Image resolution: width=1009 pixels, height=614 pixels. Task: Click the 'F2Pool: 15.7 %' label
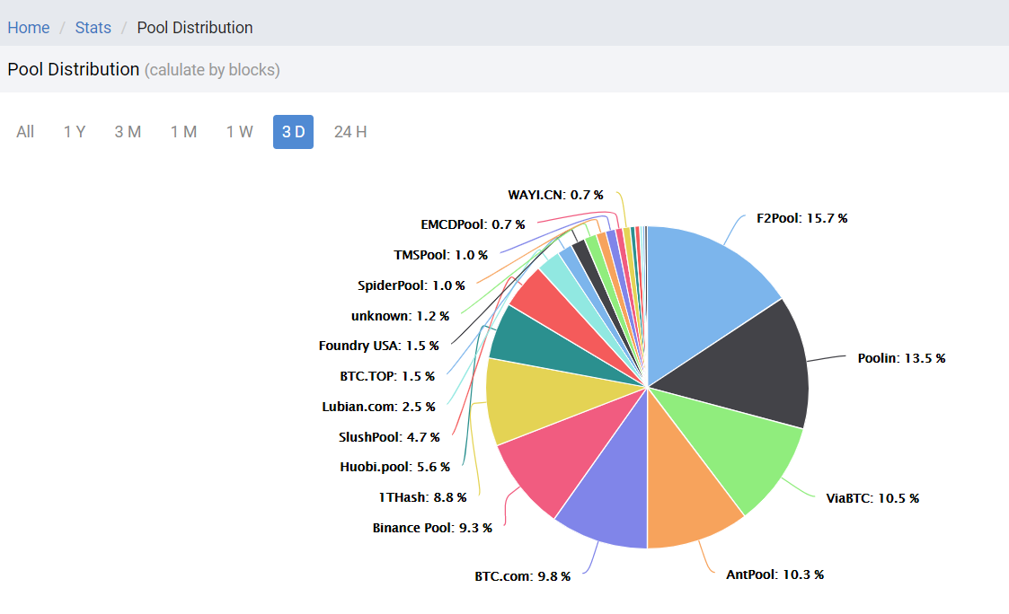point(801,219)
